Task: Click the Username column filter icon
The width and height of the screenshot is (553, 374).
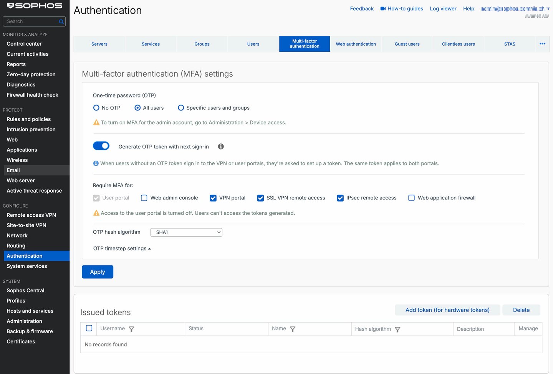Action: click(131, 329)
